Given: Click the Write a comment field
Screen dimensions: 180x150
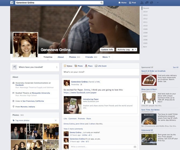Looking at the screenshot, I should pos(104,147).
